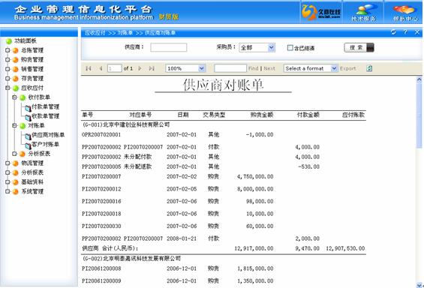Click order number PI20070200012
424x288 pixels.
pos(101,189)
